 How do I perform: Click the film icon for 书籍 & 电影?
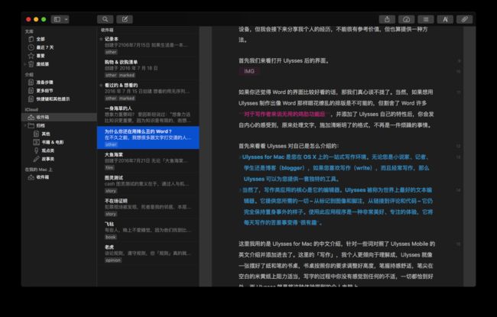(x=37, y=142)
